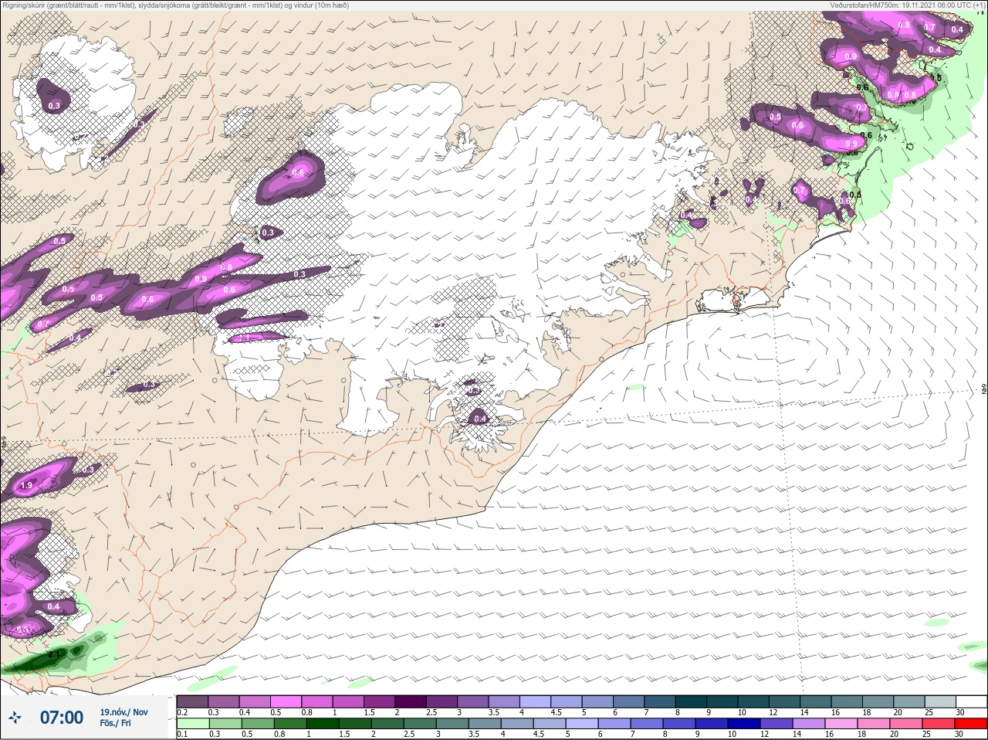
Task: Click the 1.5 value near the northeast coast
Action: pos(937,78)
